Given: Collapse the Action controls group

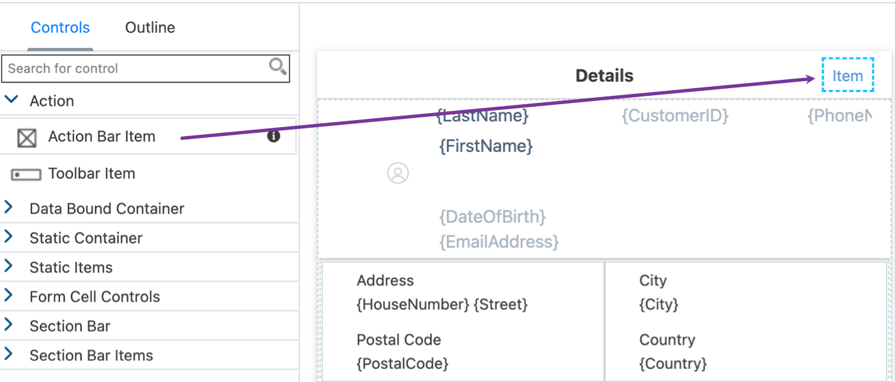Looking at the screenshot, I should (11, 100).
